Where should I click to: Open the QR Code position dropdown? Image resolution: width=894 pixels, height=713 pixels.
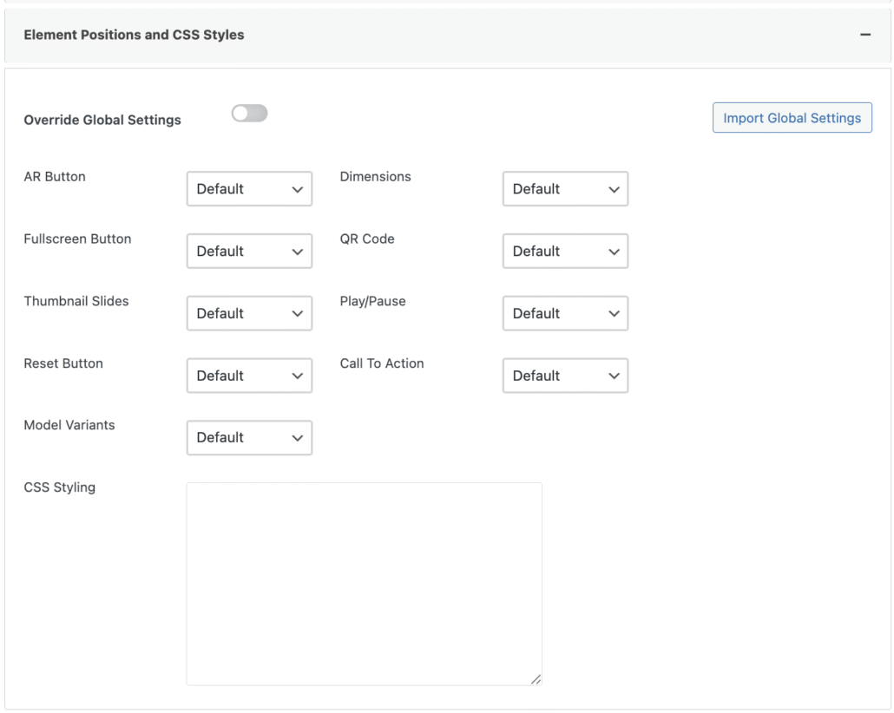tap(565, 252)
